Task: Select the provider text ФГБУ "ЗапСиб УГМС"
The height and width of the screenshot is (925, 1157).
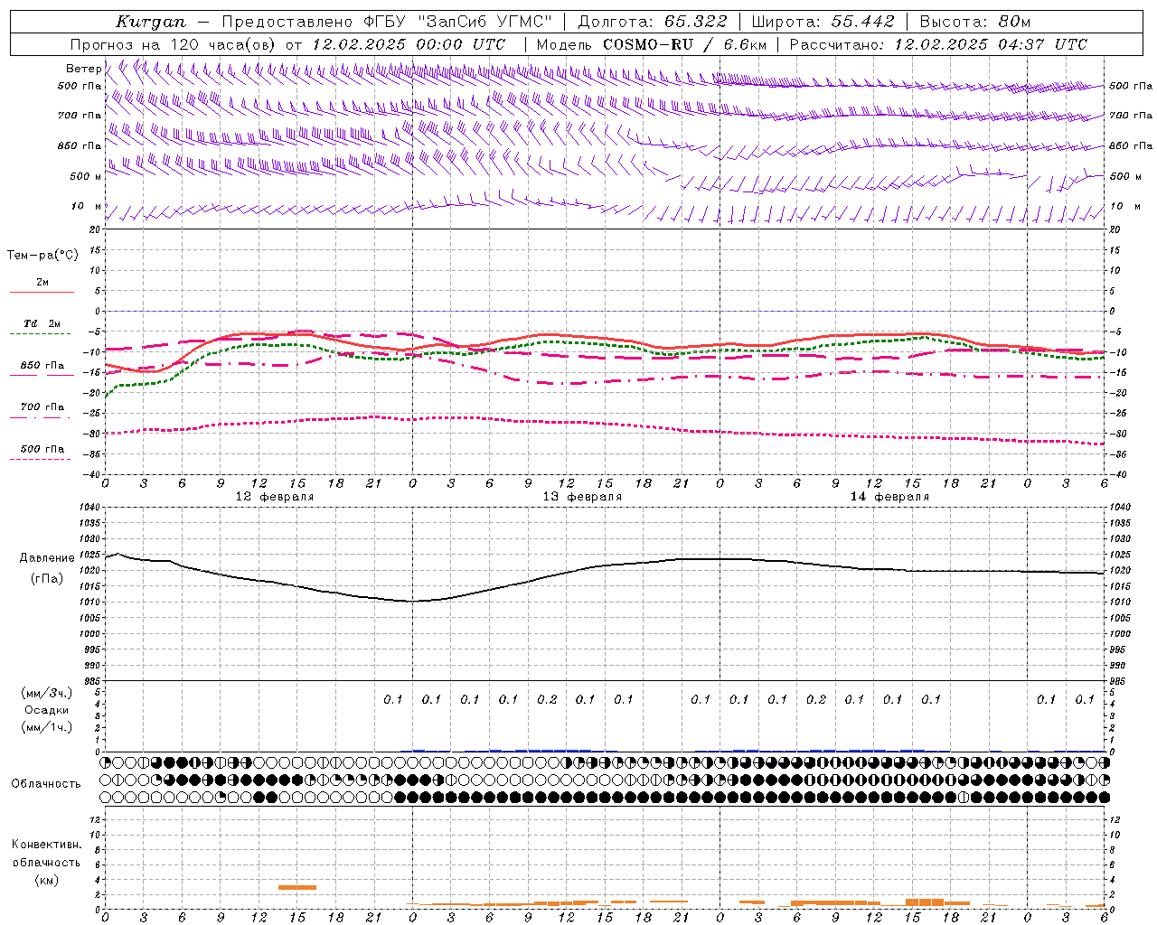Action: [x=456, y=22]
